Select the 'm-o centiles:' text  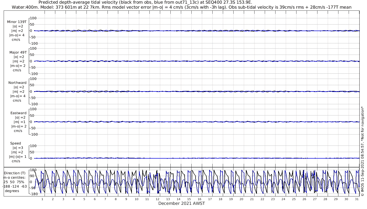tap(14, 177)
